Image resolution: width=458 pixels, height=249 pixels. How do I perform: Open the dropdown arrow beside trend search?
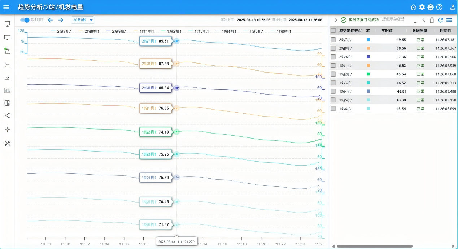415,22
